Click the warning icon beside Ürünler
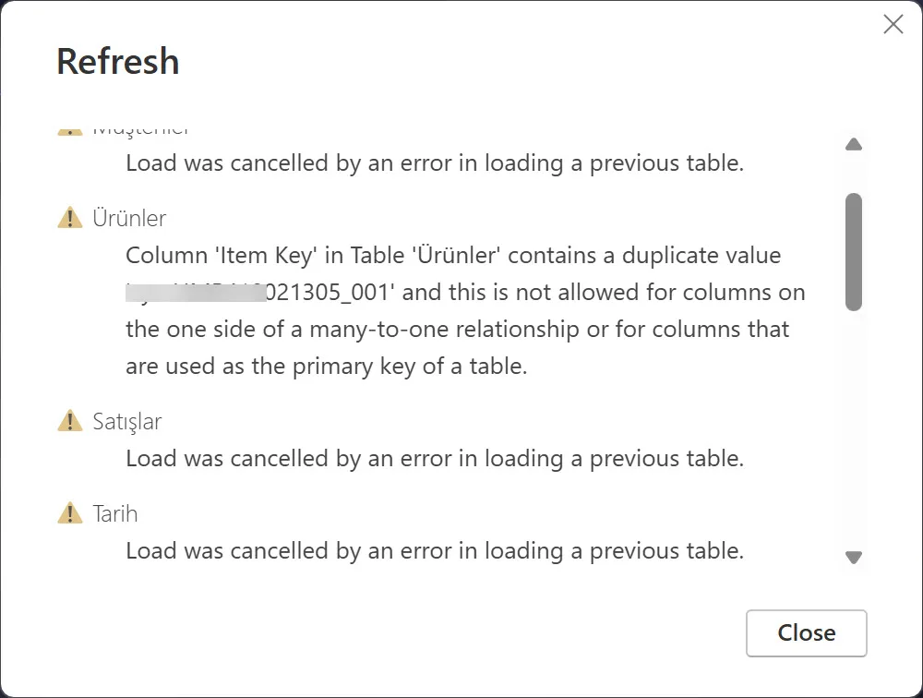Image resolution: width=923 pixels, height=698 pixels. 70,218
